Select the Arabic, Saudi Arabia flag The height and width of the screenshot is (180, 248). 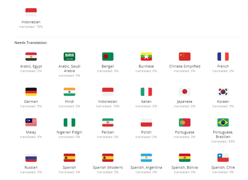(x=69, y=57)
